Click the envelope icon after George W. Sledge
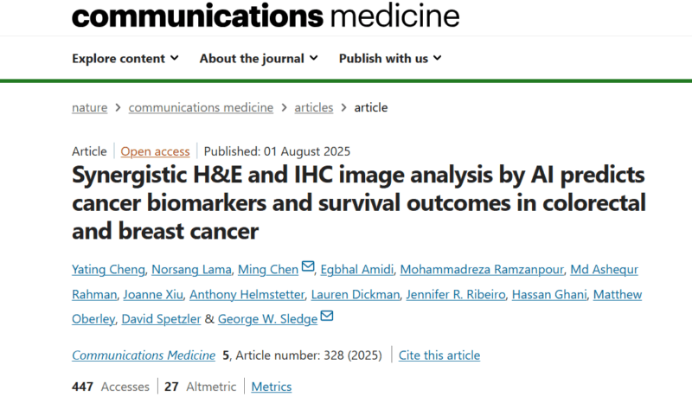The image size is (692, 416). pyautogui.click(x=327, y=316)
